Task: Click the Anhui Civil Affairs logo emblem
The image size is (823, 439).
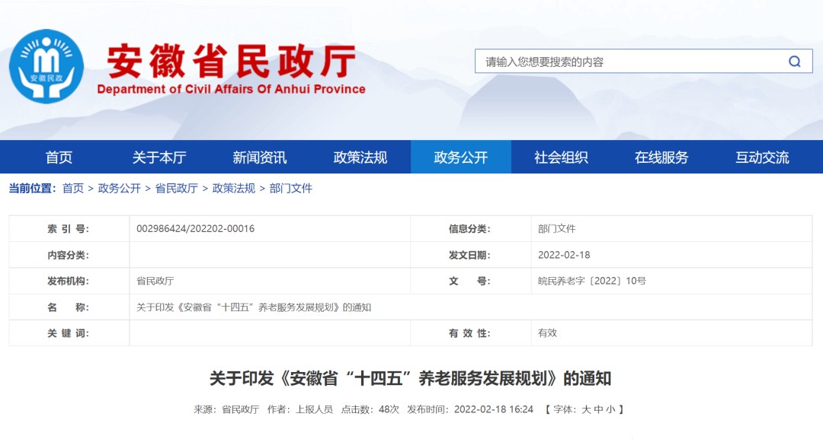Action: [x=46, y=66]
